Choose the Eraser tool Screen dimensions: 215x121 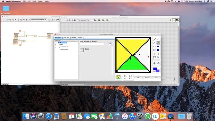pos(155,54)
